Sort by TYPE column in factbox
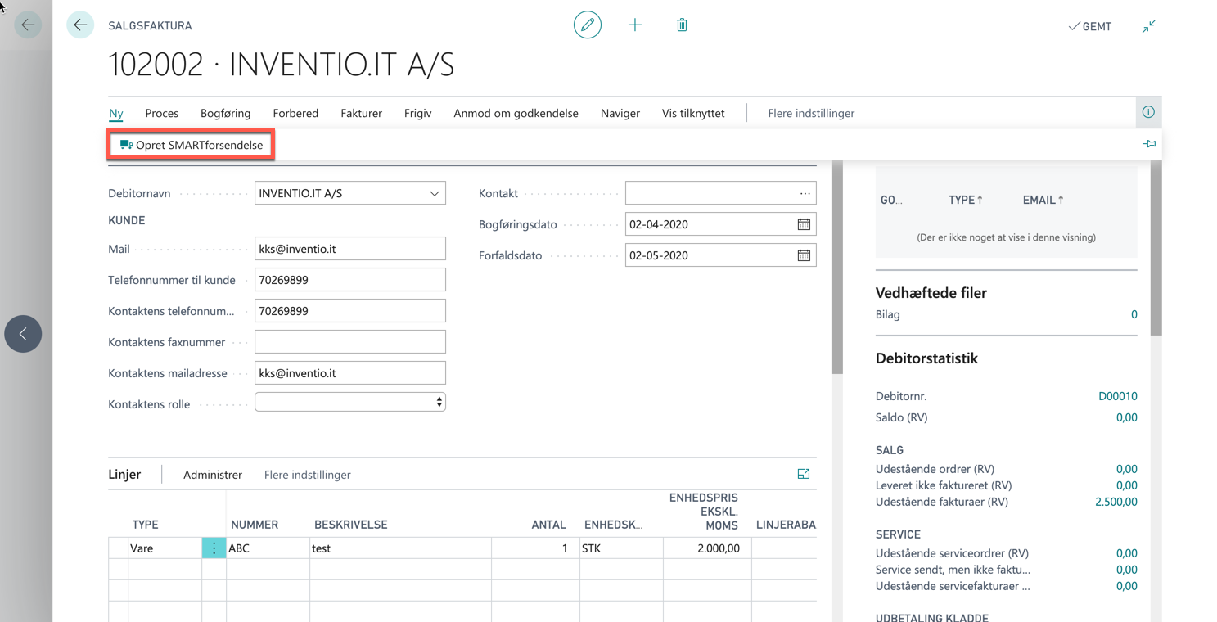The width and height of the screenshot is (1217, 622). coord(966,200)
